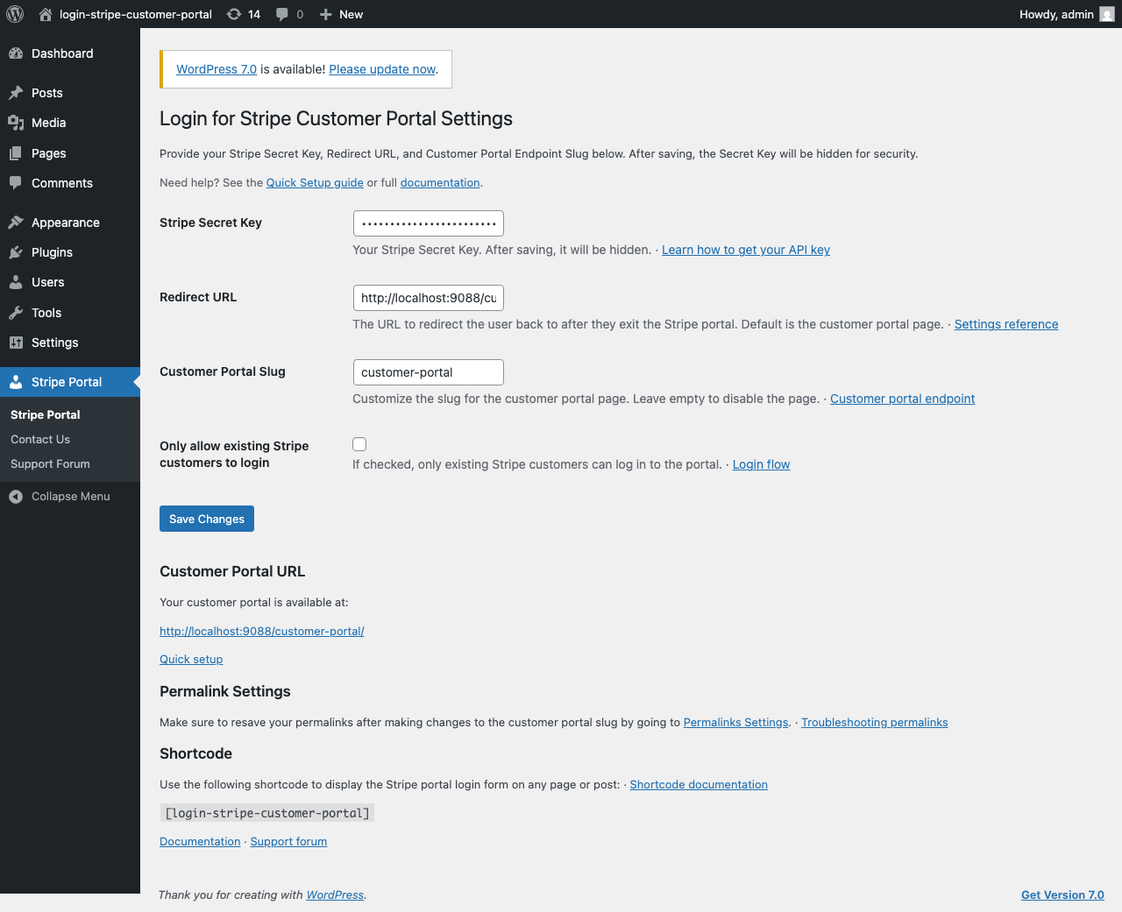The width and height of the screenshot is (1122, 912).
Task: Open the Quick Setup guide link
Action: click(315, 182)
